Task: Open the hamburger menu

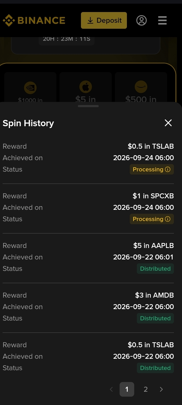Action: coord(162,20)
